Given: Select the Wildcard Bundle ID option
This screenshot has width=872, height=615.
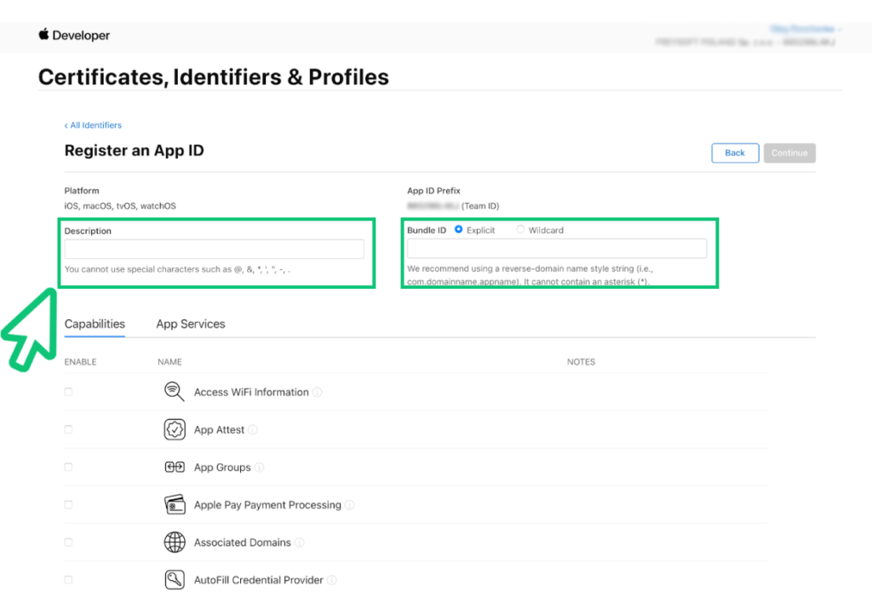Looking at the screenshot, I should click(x=520, y=229).
